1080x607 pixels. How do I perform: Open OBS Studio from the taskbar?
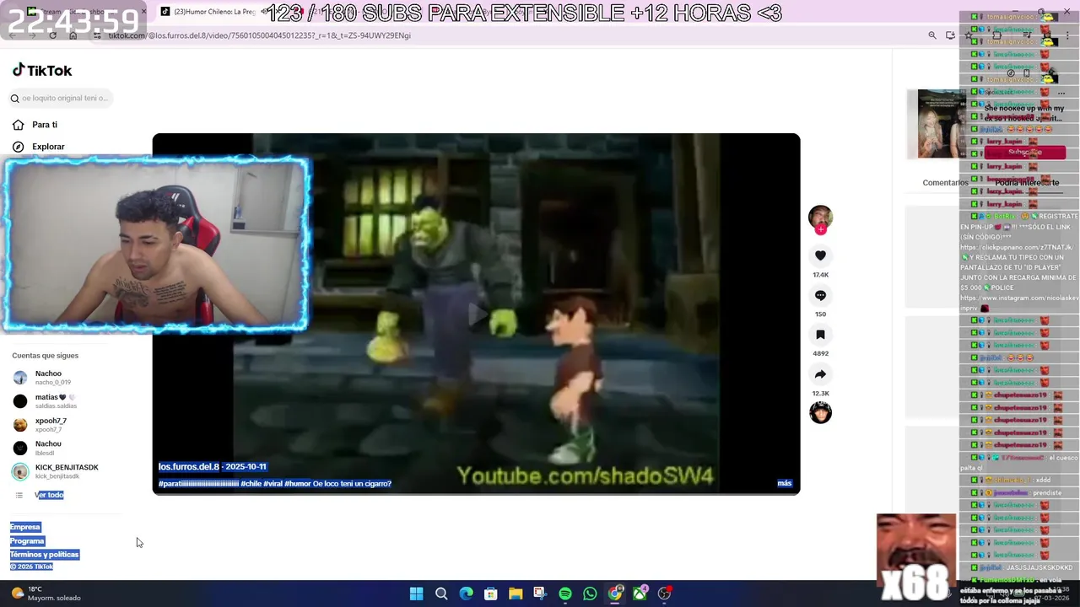pos(665,594)
